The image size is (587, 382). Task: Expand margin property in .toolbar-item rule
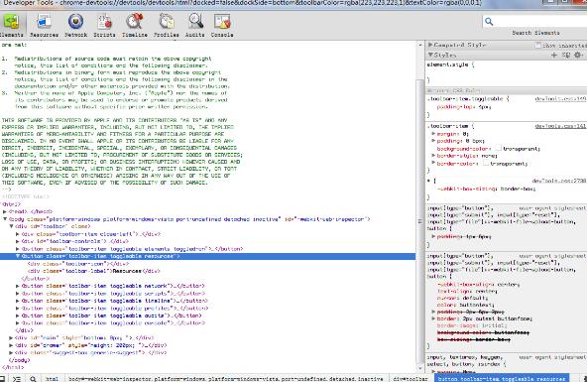click(x=433, y=134)
